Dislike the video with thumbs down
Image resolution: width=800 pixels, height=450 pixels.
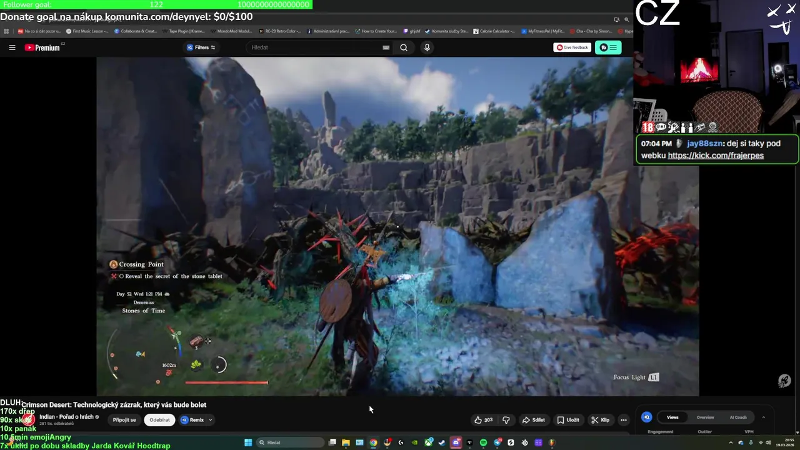point(506,420)
